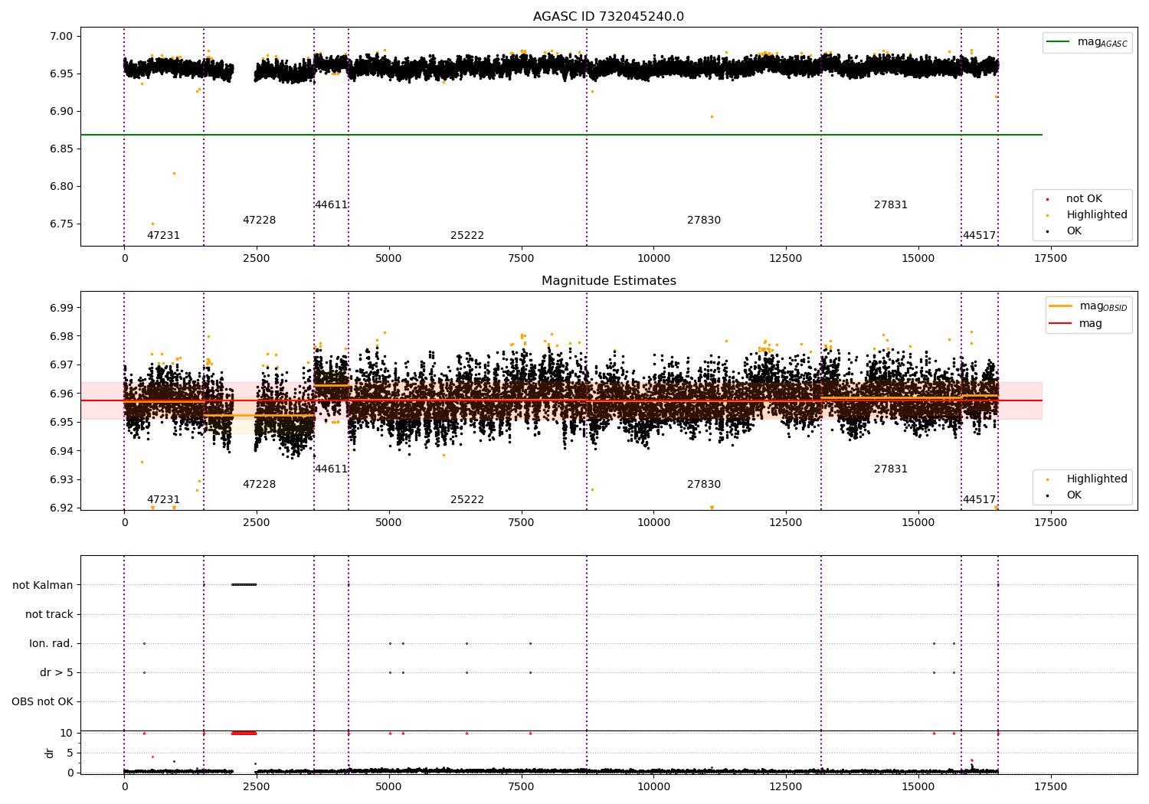1149x804 pixels.
Task: Click OBSID label 44611 in the top panel
Action: click(x=331, y=205)
